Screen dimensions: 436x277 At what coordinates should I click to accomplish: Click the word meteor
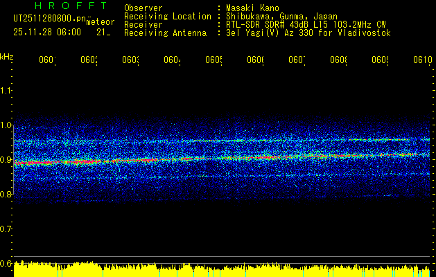(x=101, y=22)
